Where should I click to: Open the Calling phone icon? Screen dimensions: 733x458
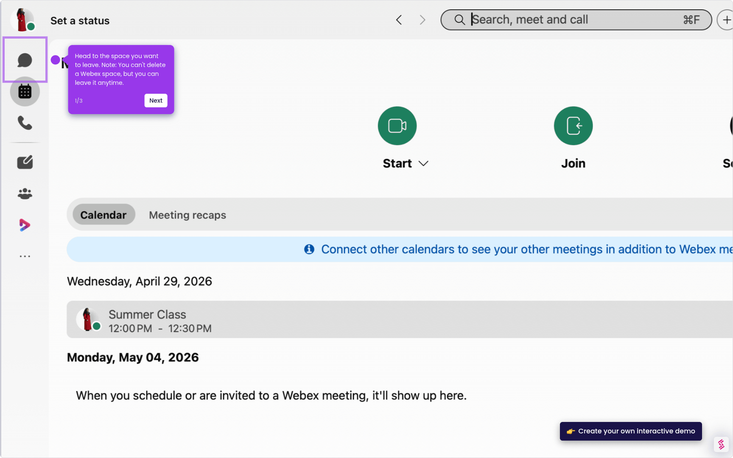25,123
